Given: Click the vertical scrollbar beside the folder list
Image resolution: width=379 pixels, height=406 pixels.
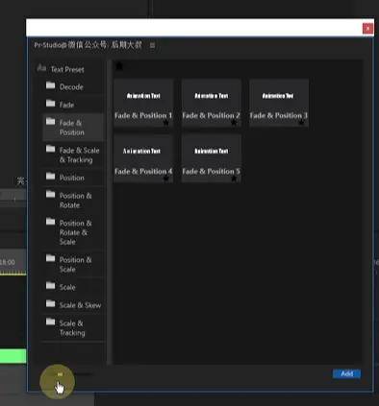Looking at the screenshot, I should pyautogui.click(x=109, y=212).
